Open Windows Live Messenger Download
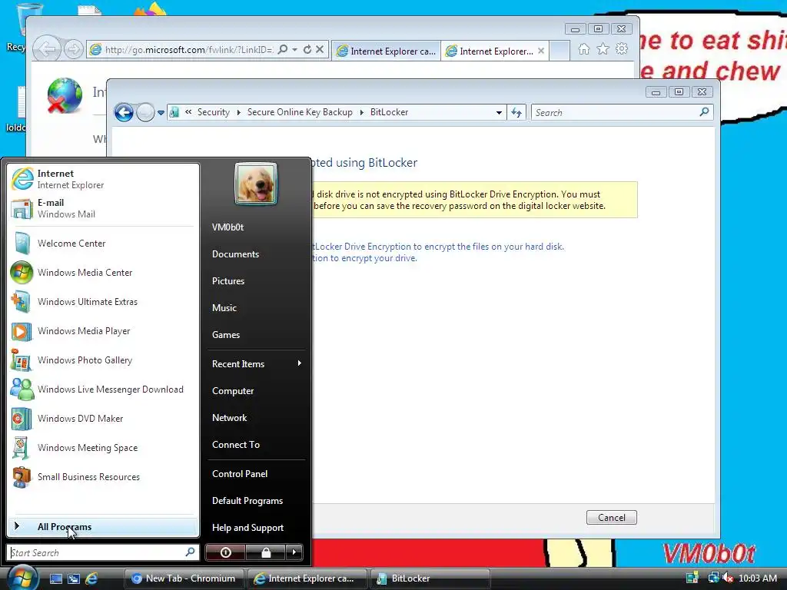This screenshot has width=787, height=590. (x=102, y=389)
